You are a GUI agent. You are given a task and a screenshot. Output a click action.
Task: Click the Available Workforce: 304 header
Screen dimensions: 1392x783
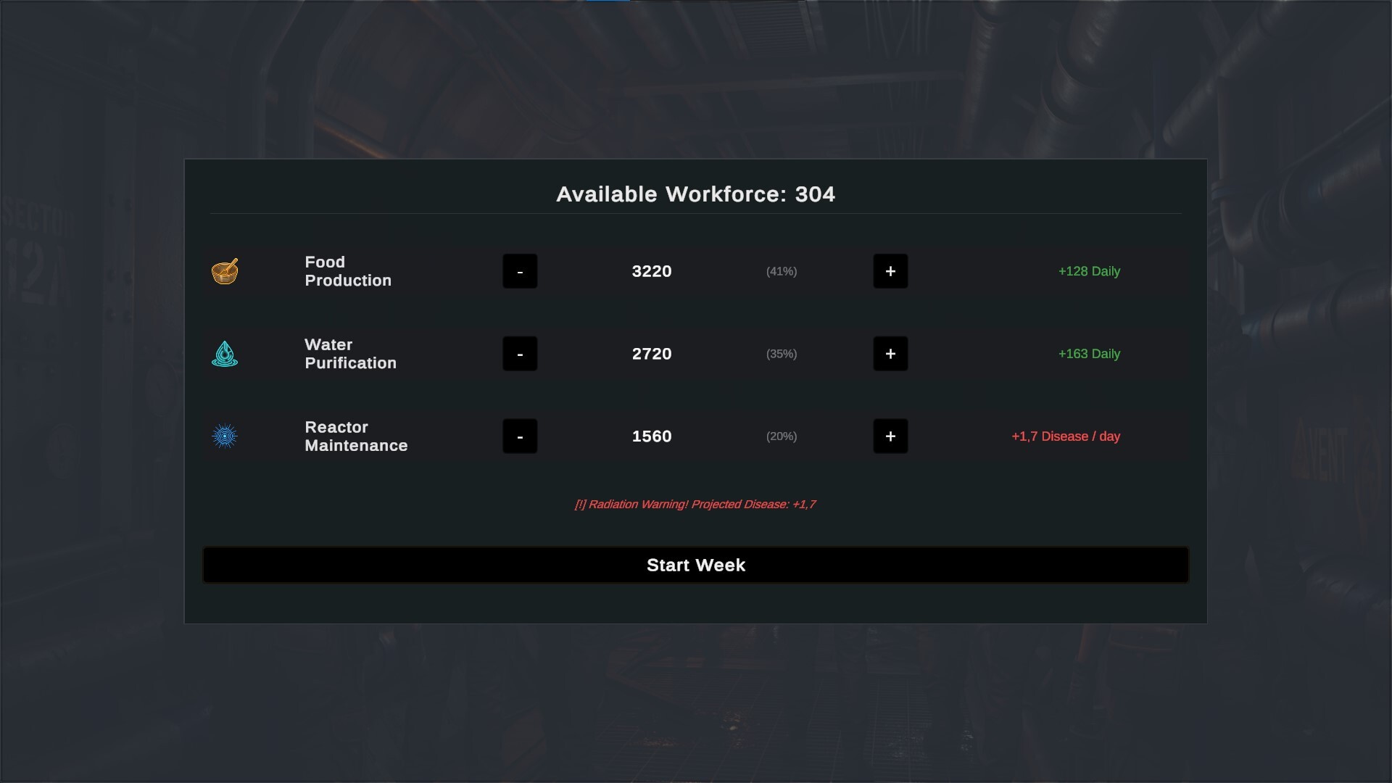pyautogui.click(x=696, y=194)
